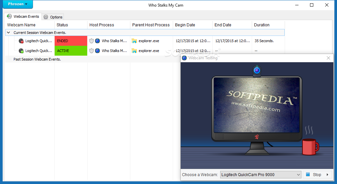The image size is (337, 184).
Task: Open arrow menu beside Stop button
Action: pos(327,175)
